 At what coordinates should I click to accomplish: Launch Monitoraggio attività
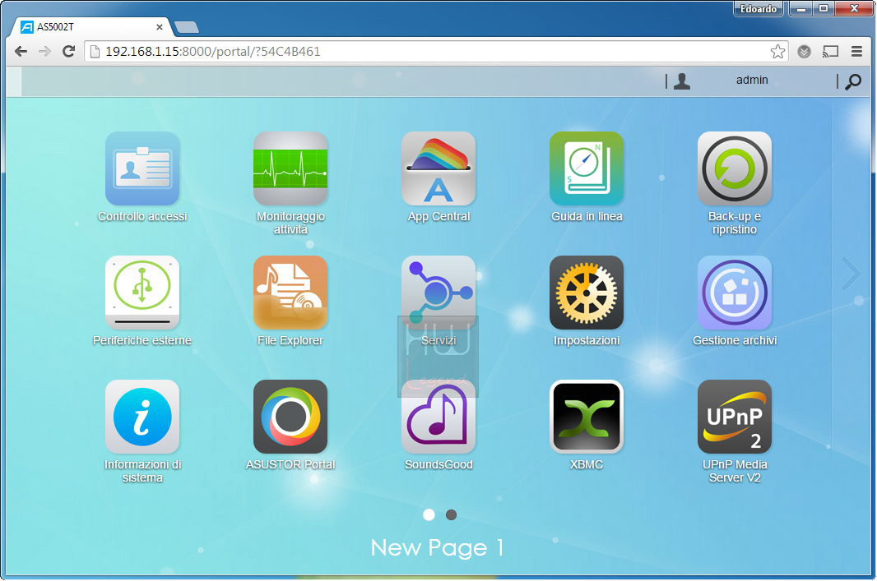click(290, 168)
